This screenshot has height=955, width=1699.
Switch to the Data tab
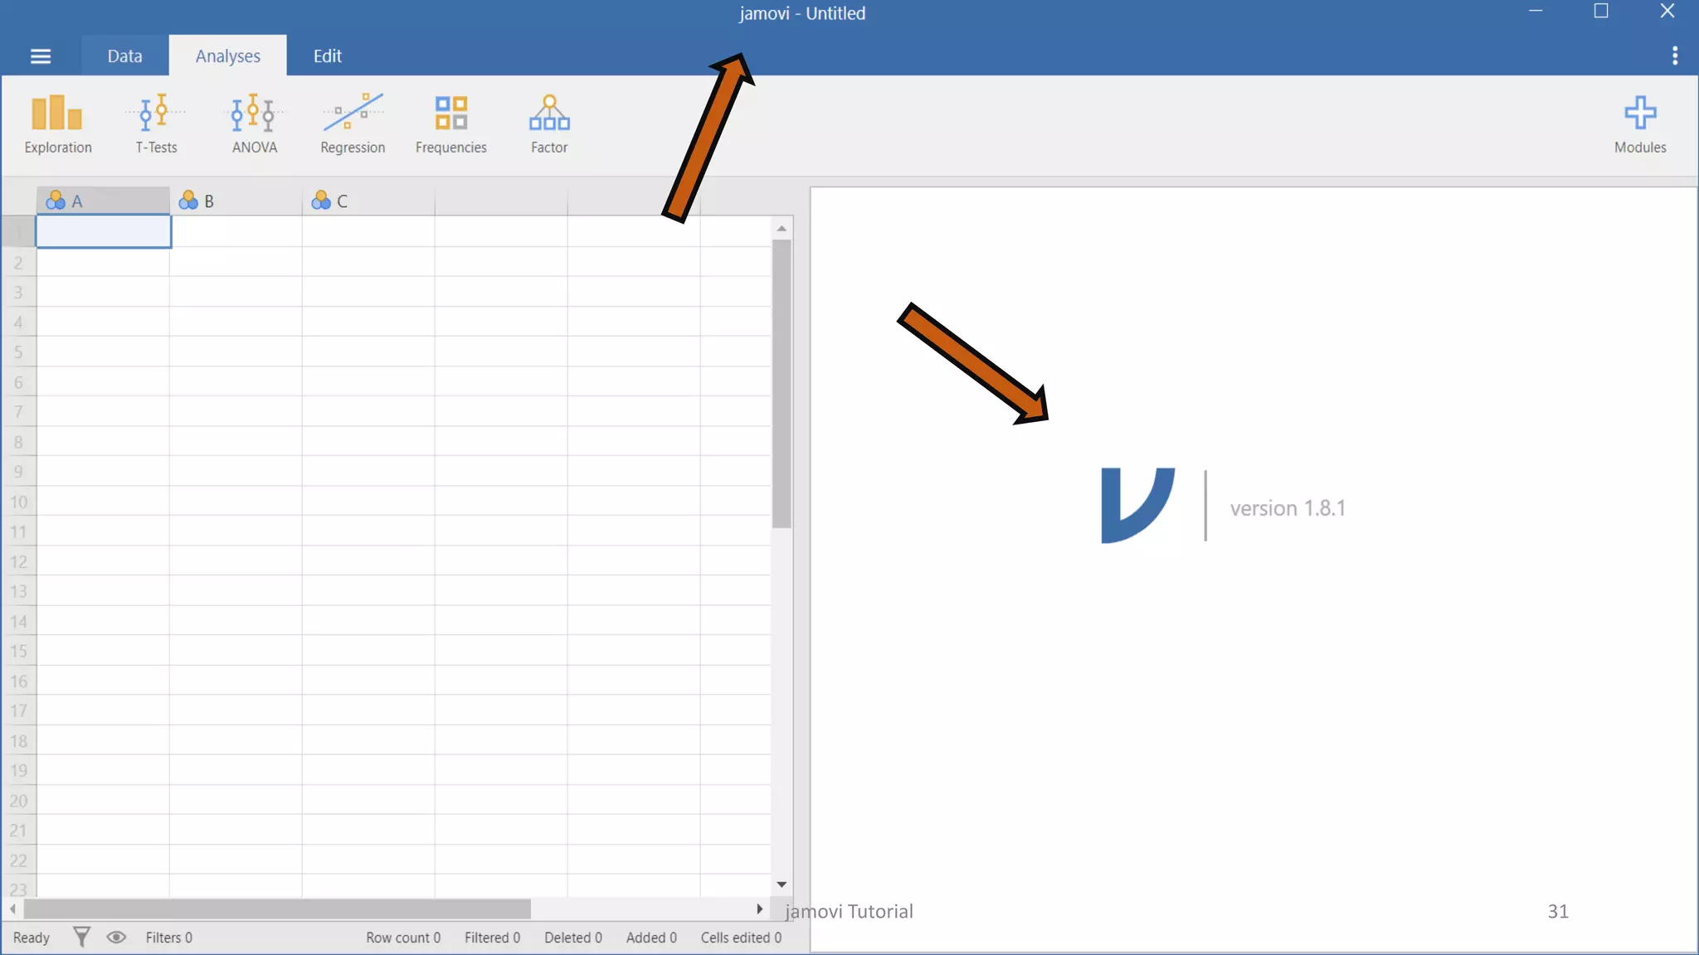tap(124, 56)
